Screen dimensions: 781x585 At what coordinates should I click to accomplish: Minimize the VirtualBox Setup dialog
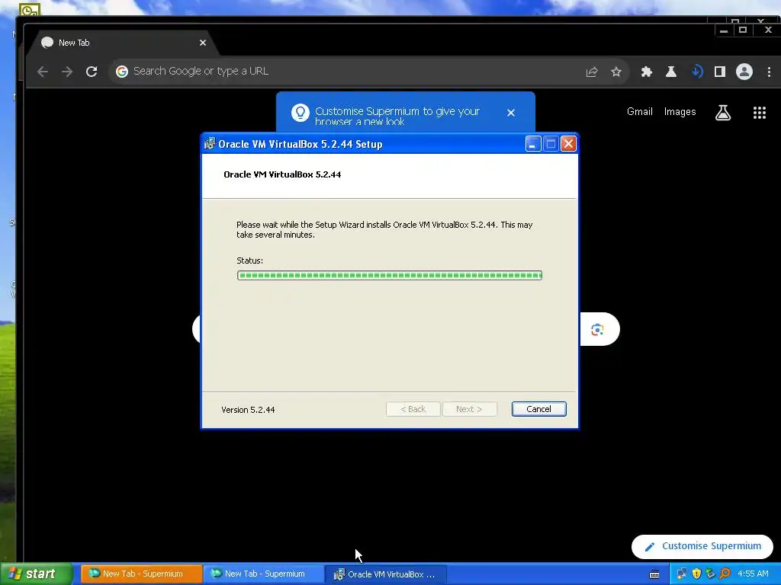click(x=533, y=144)
